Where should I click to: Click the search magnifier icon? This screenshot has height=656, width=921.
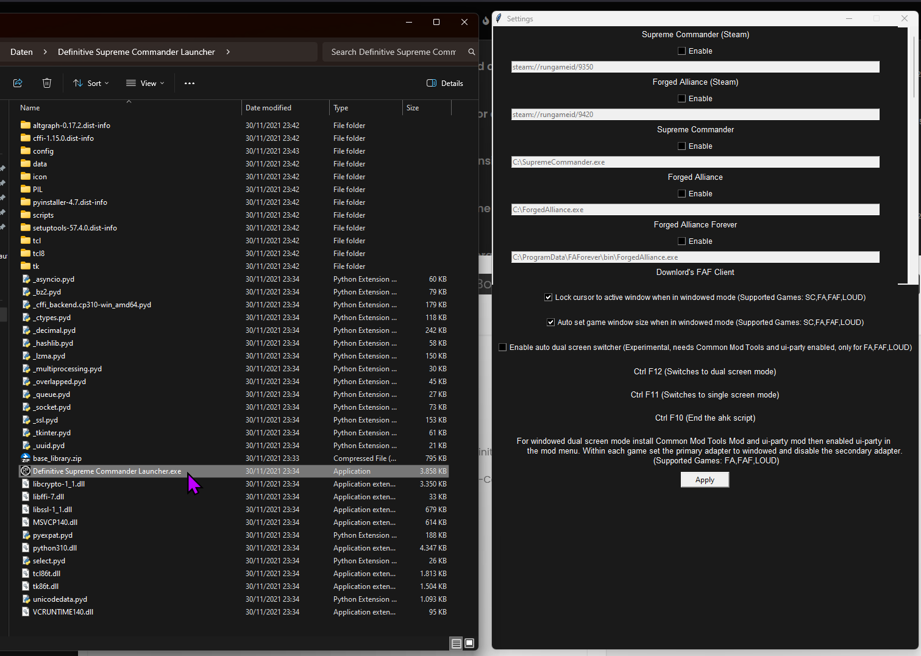coord(471,52)
